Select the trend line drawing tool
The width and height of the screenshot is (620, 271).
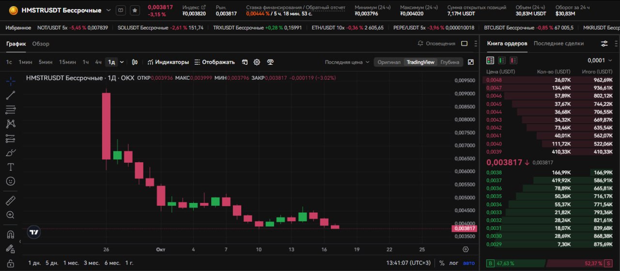click(x=10, y=95)
